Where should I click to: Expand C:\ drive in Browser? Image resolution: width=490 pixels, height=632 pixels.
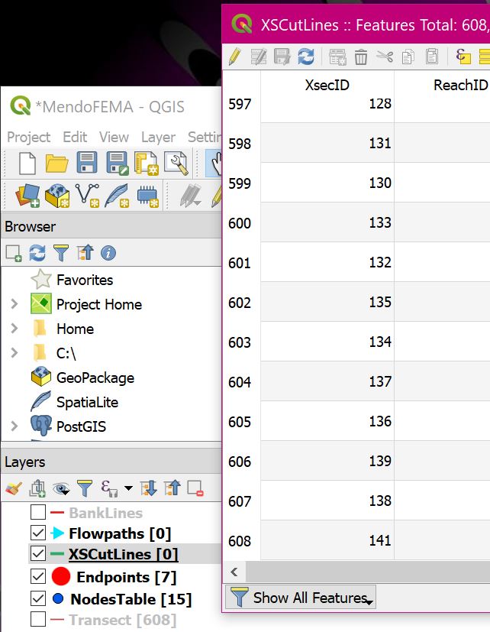[15, 352]
